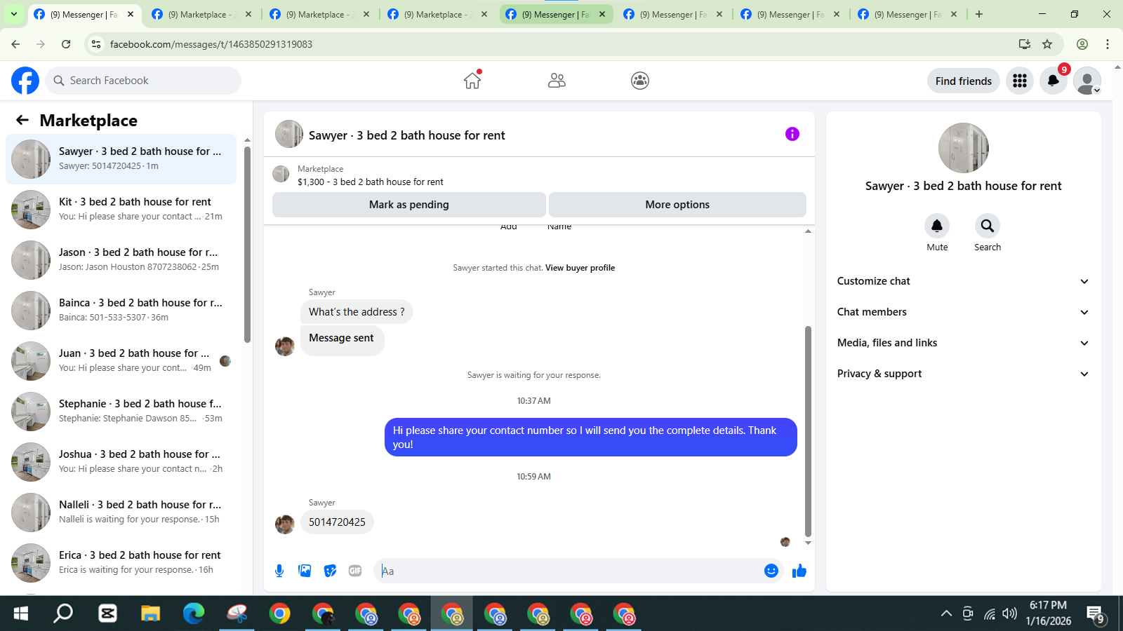
Task: Show hidden tray icons chevron
Action: pos(946,614)
